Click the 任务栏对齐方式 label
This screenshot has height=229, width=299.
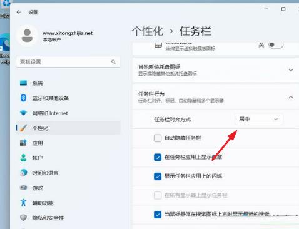(172, 120)
